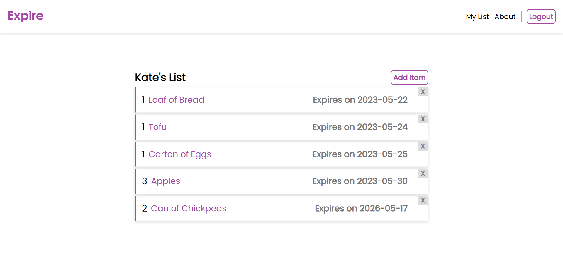Click the Can of Chickpeas expiry date

[x=361, y=208]
